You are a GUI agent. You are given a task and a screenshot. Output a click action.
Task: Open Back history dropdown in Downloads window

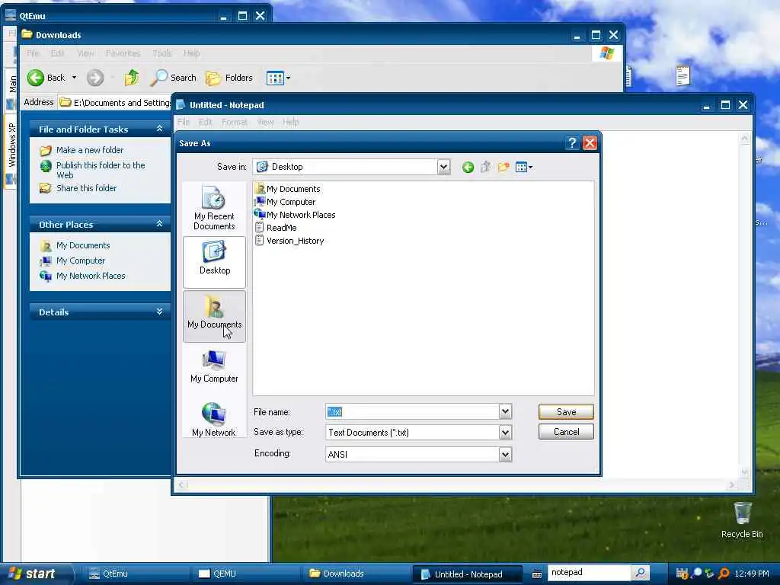[74, 78]
